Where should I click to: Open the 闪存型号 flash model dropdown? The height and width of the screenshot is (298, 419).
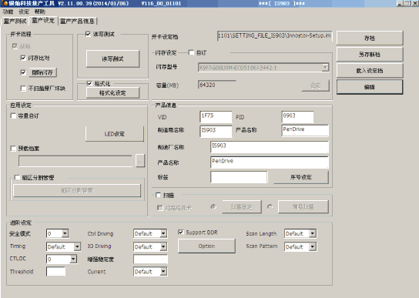click(x=325, y=67)
